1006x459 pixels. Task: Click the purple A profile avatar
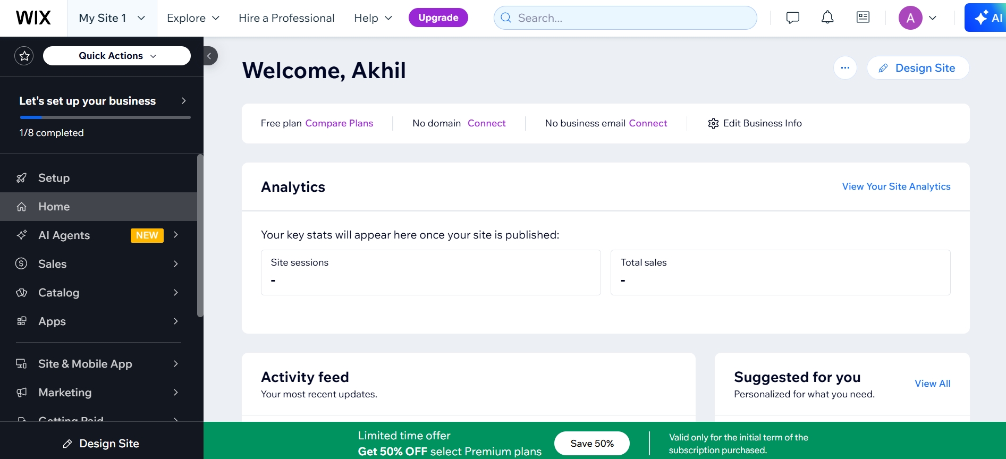point(910,18)
